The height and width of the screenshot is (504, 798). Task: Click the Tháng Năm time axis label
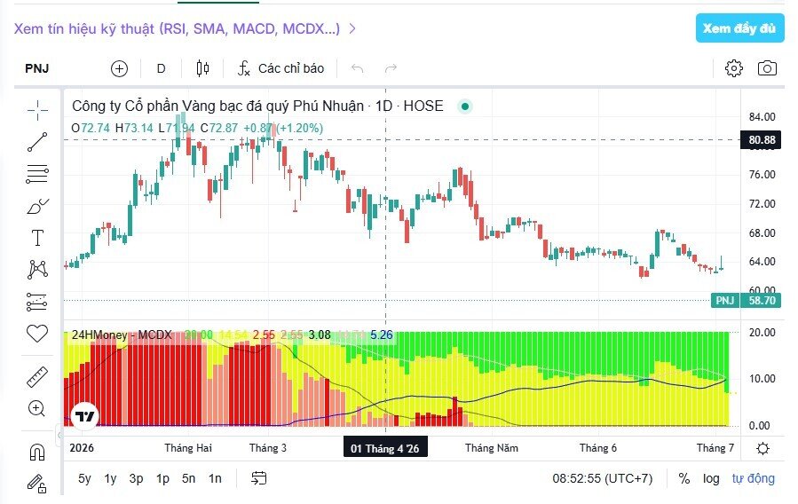click(491, 448)
